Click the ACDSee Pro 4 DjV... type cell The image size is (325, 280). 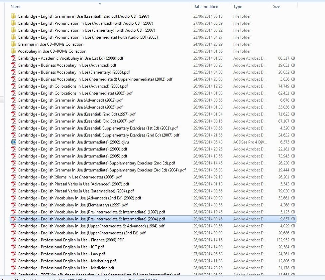(250, 142)
